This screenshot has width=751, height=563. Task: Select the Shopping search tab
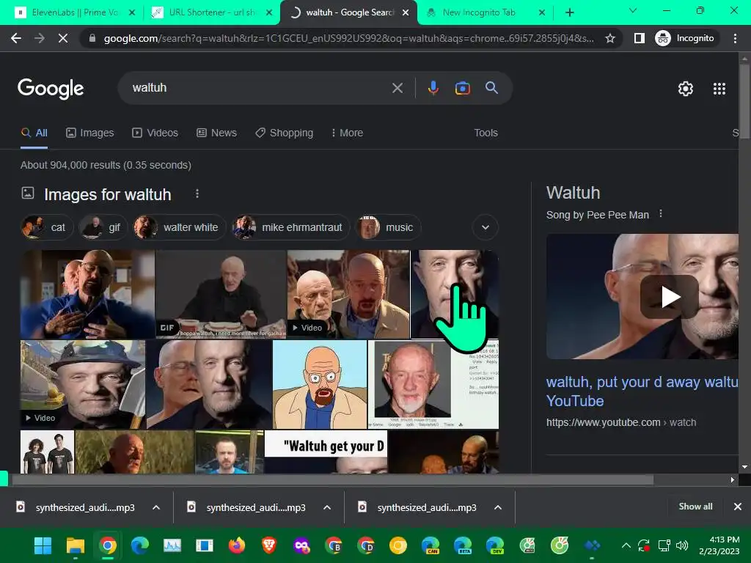(284, 133)
